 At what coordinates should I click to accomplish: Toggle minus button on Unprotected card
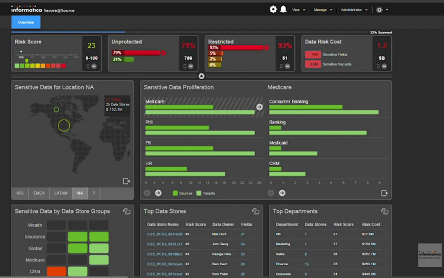tap(190, 66)
